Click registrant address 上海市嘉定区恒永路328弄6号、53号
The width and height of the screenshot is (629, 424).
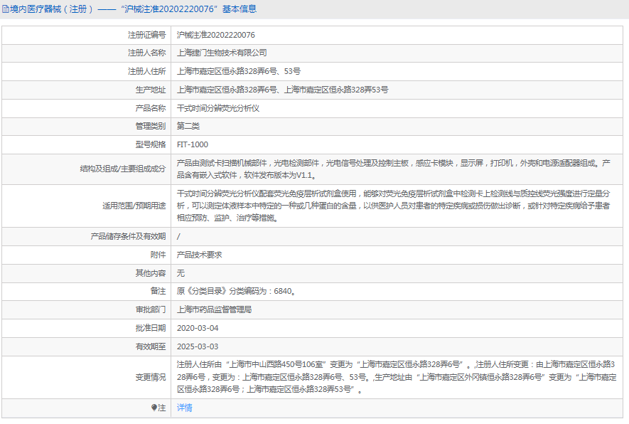click(x=239, y=71)
